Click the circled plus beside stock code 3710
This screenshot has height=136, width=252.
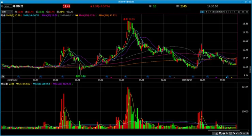point(2,6)
